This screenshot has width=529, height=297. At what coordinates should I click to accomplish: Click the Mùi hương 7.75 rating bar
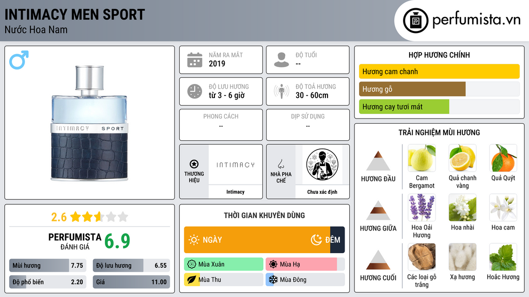pyautogui.click(x=48, y=266)
